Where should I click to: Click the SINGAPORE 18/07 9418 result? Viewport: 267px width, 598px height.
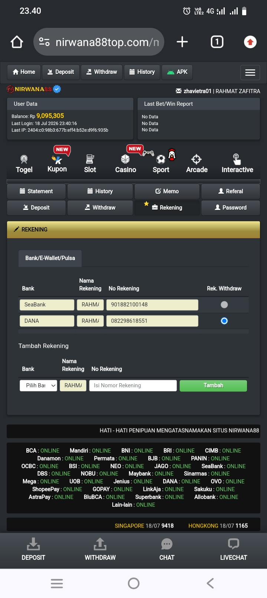pos(144,526)
